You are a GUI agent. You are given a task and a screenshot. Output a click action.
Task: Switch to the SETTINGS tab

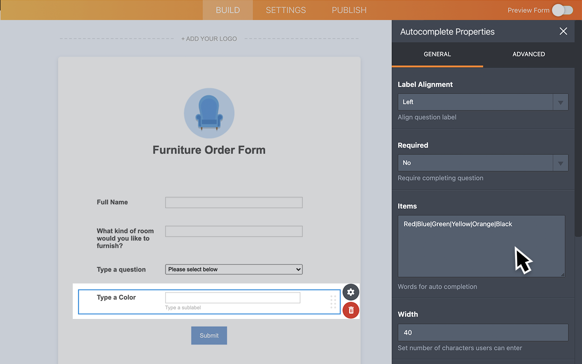click(x=285, y=10)
